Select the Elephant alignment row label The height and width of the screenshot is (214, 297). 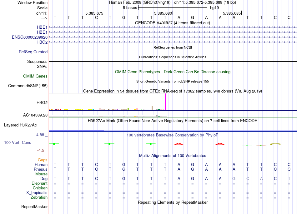(40, 183)
